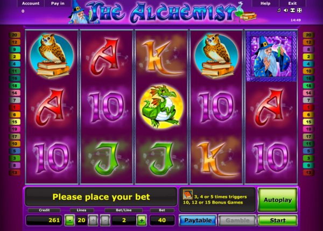The height and width of the screenshot is (231, 323).
Task: Decrease Bet/Line with the minus button
Action: pyautogui.click(x=105, y=220)
